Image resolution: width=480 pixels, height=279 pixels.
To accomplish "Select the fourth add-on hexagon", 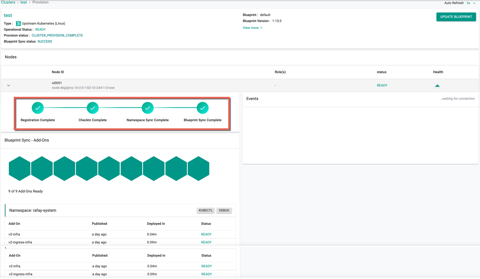I will click(x=87, y=168).
